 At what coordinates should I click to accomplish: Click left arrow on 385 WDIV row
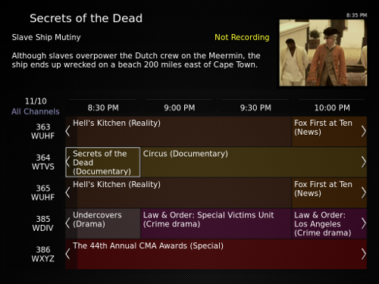pos(67,223)
